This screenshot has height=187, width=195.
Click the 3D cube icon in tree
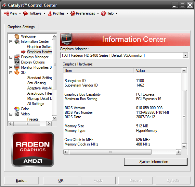click(17, 73)
